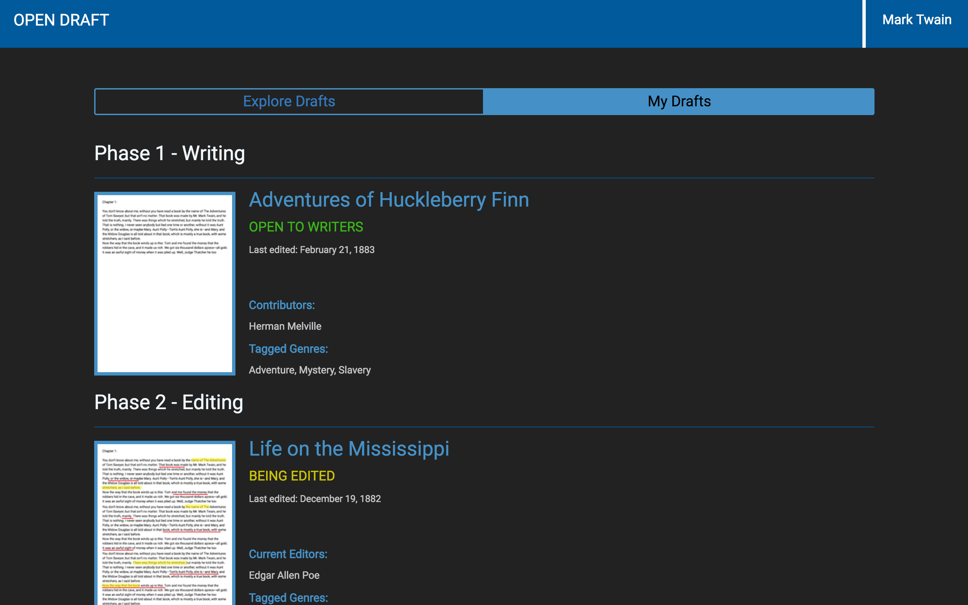Click the BEING EDITED status label
This screenshot has width=968, height=605.
click(292, 476)
